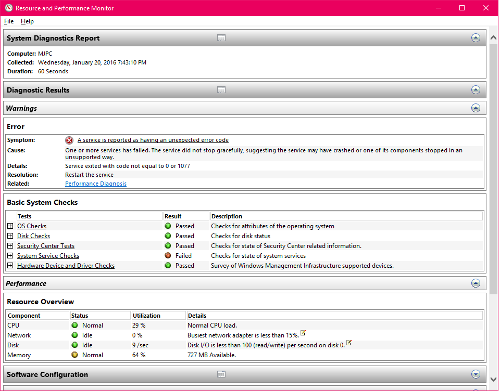The height and width of the screenshot is (391, 500).
Task: Open the System Service Checks link
Action: (x=48, y=256)
